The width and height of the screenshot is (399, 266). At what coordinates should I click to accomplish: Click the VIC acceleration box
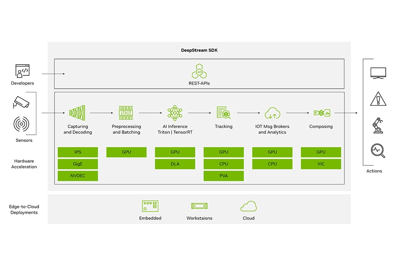[321, 164]
